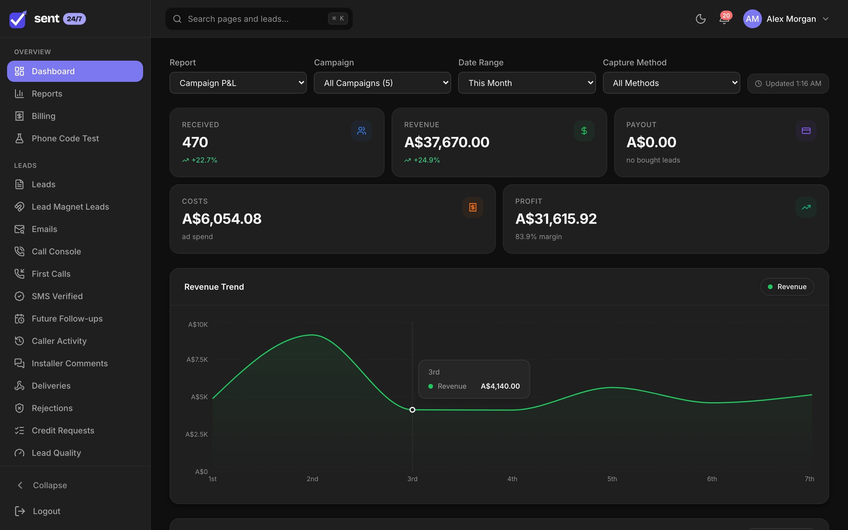This screenshot has width=848, height=530.
Task: Click the 3rd data point on the chart
Action: click(413, 410)
